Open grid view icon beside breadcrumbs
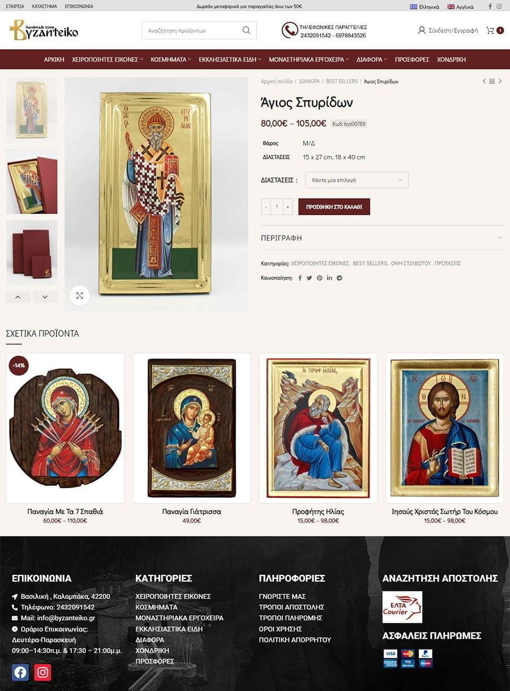This screenshot has height=691, width=510. [x=492, y=82]
